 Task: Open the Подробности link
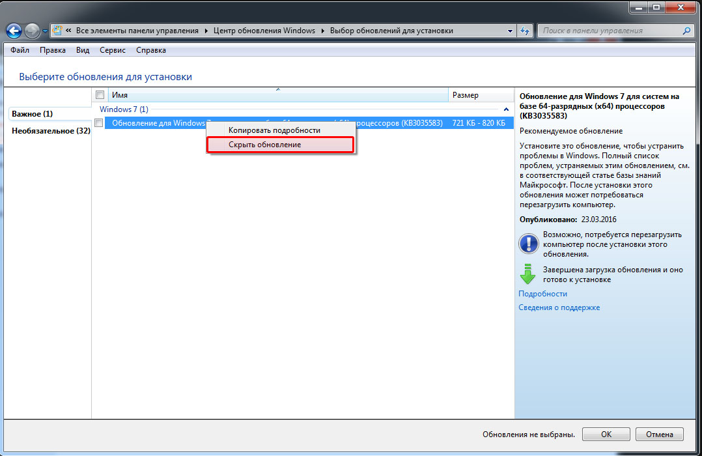(x=542, y=294)
